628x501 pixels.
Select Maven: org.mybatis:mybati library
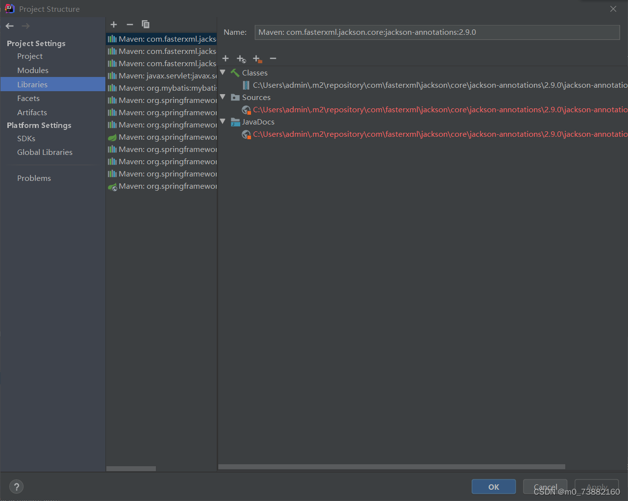click(161, 88)
